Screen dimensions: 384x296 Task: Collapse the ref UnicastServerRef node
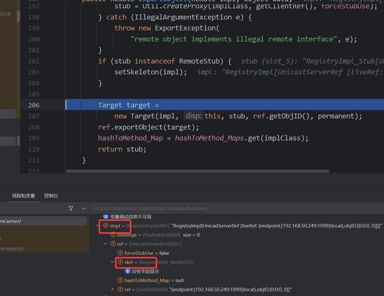coord(105,244)
